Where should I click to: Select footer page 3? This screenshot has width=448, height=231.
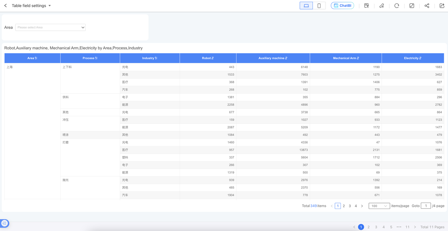[376, 227]
